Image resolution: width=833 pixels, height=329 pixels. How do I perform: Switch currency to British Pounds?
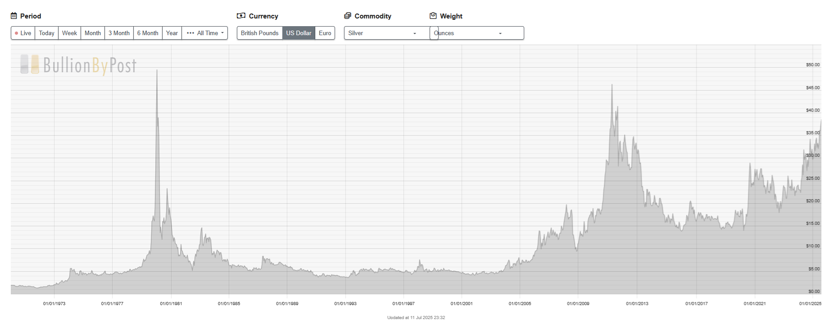point(260,33)
